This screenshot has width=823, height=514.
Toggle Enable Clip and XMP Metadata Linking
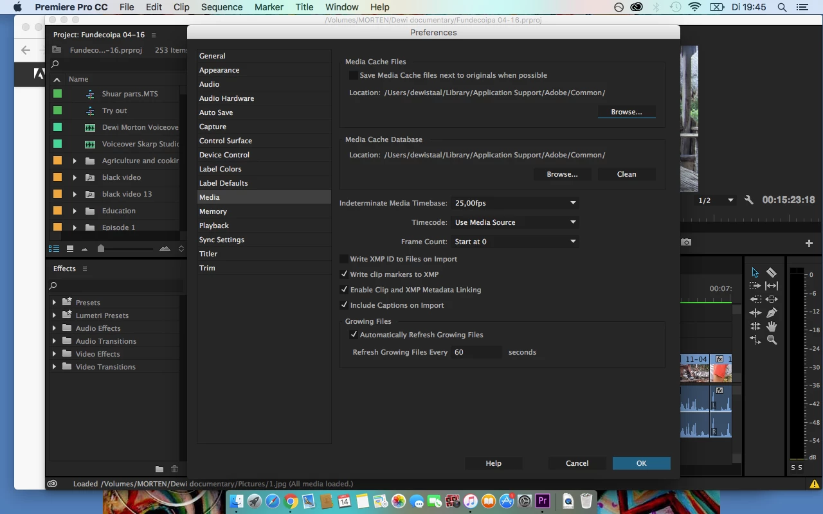344,290
